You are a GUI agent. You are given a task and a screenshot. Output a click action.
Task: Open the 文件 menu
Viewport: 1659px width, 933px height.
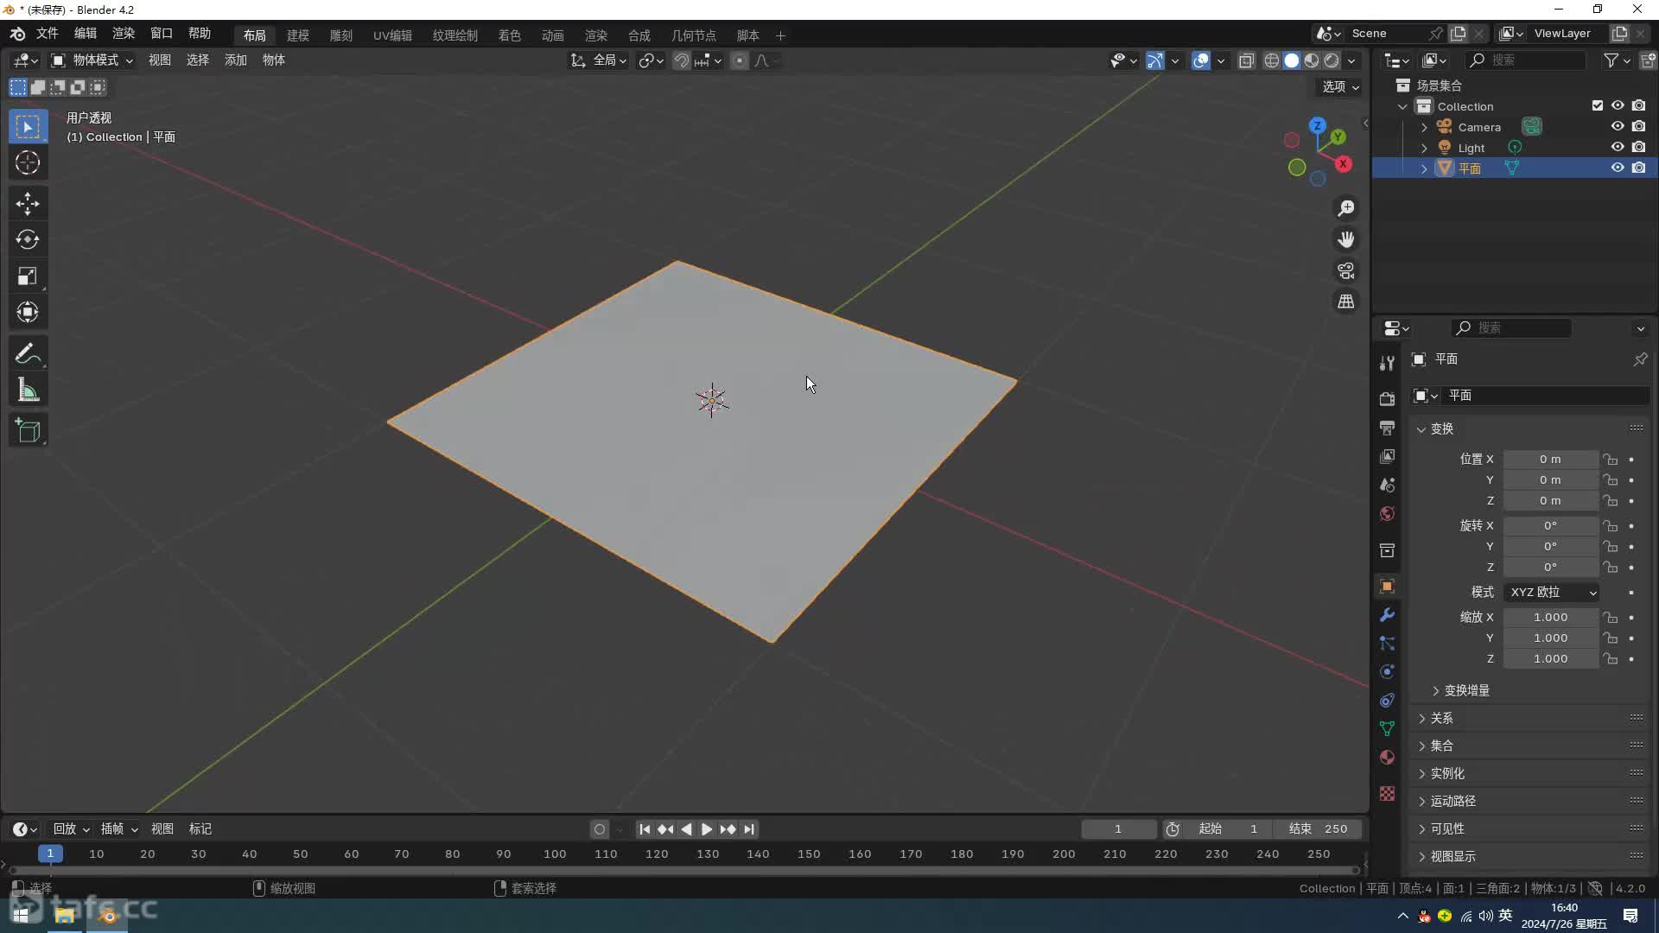click(x=47, y=33)
